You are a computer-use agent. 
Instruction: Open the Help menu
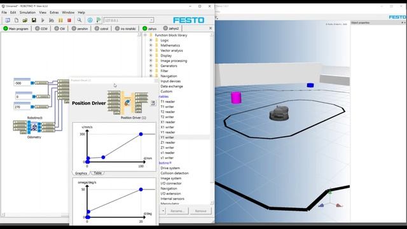pos(81,13)
